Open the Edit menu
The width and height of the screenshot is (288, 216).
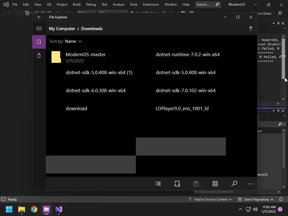point(26,4)
